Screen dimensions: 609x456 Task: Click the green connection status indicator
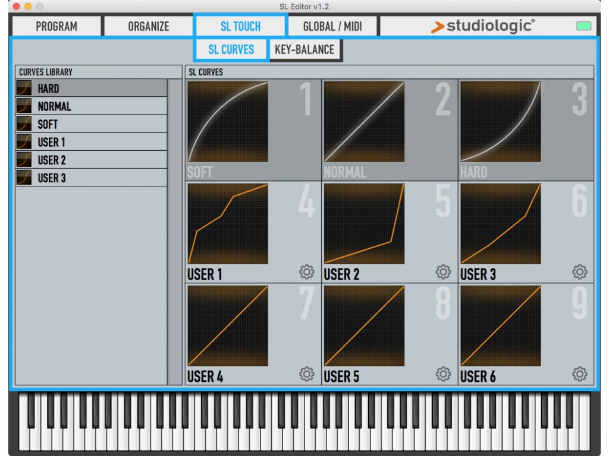583,26
